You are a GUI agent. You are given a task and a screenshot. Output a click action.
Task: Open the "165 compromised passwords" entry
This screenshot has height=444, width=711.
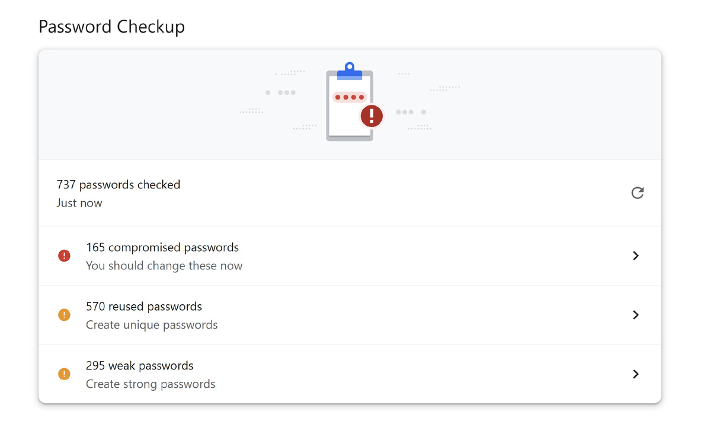click(x=162, y=247)
